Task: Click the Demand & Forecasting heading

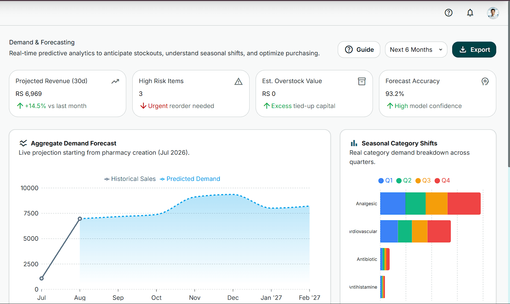Action: tap(42, 42)
